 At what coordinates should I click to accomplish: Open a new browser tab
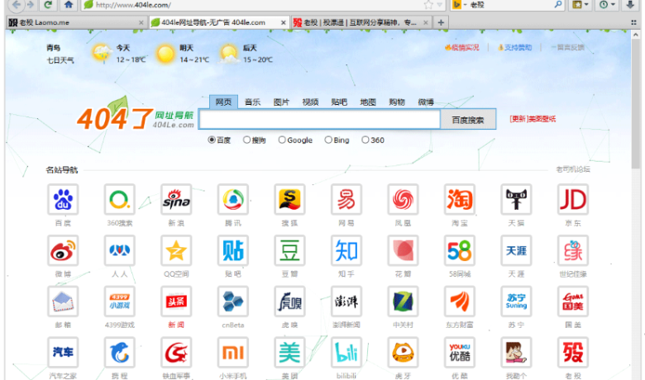click(441, 22)
